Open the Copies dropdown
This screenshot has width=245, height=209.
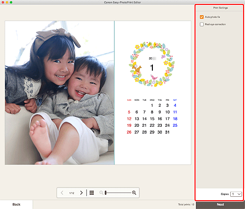click(x=236, y=194)
